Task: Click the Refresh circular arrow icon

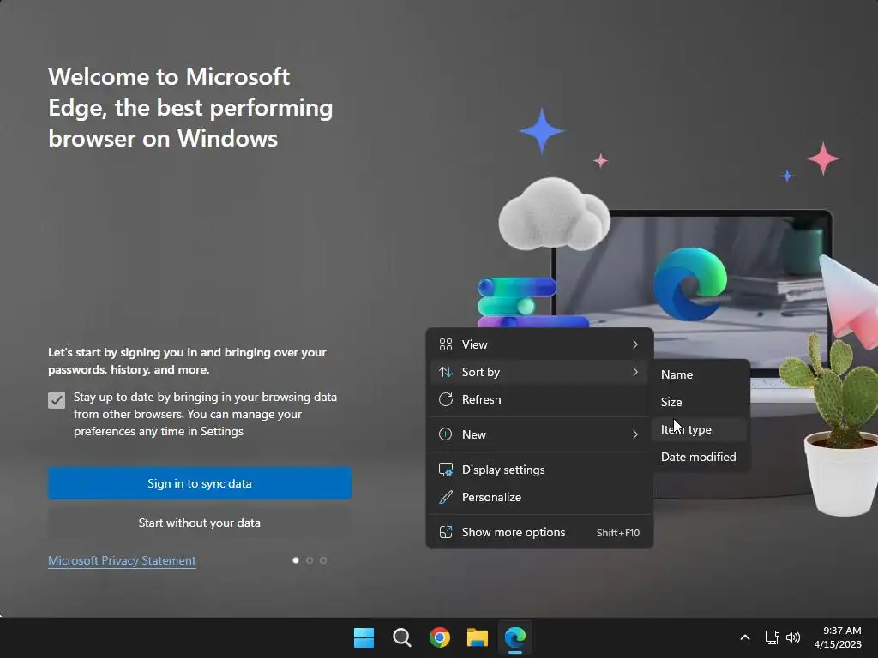Action: [446, 399]
